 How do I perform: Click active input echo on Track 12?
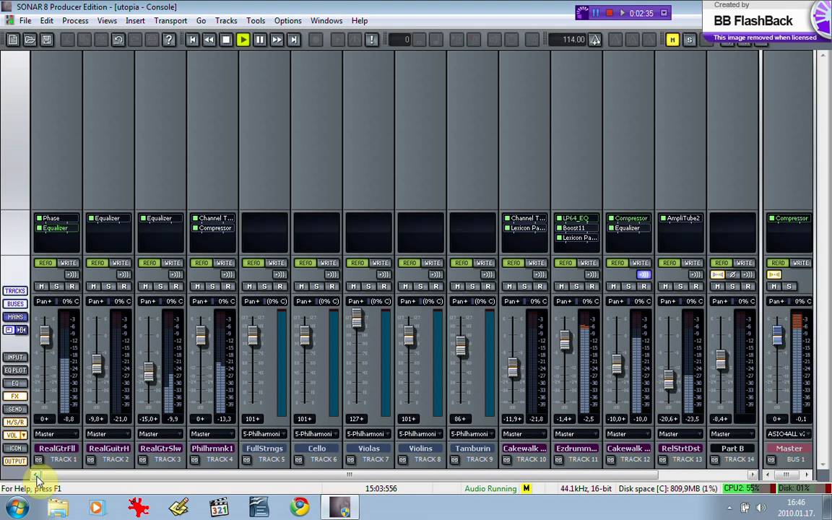(x=643, y=274)
